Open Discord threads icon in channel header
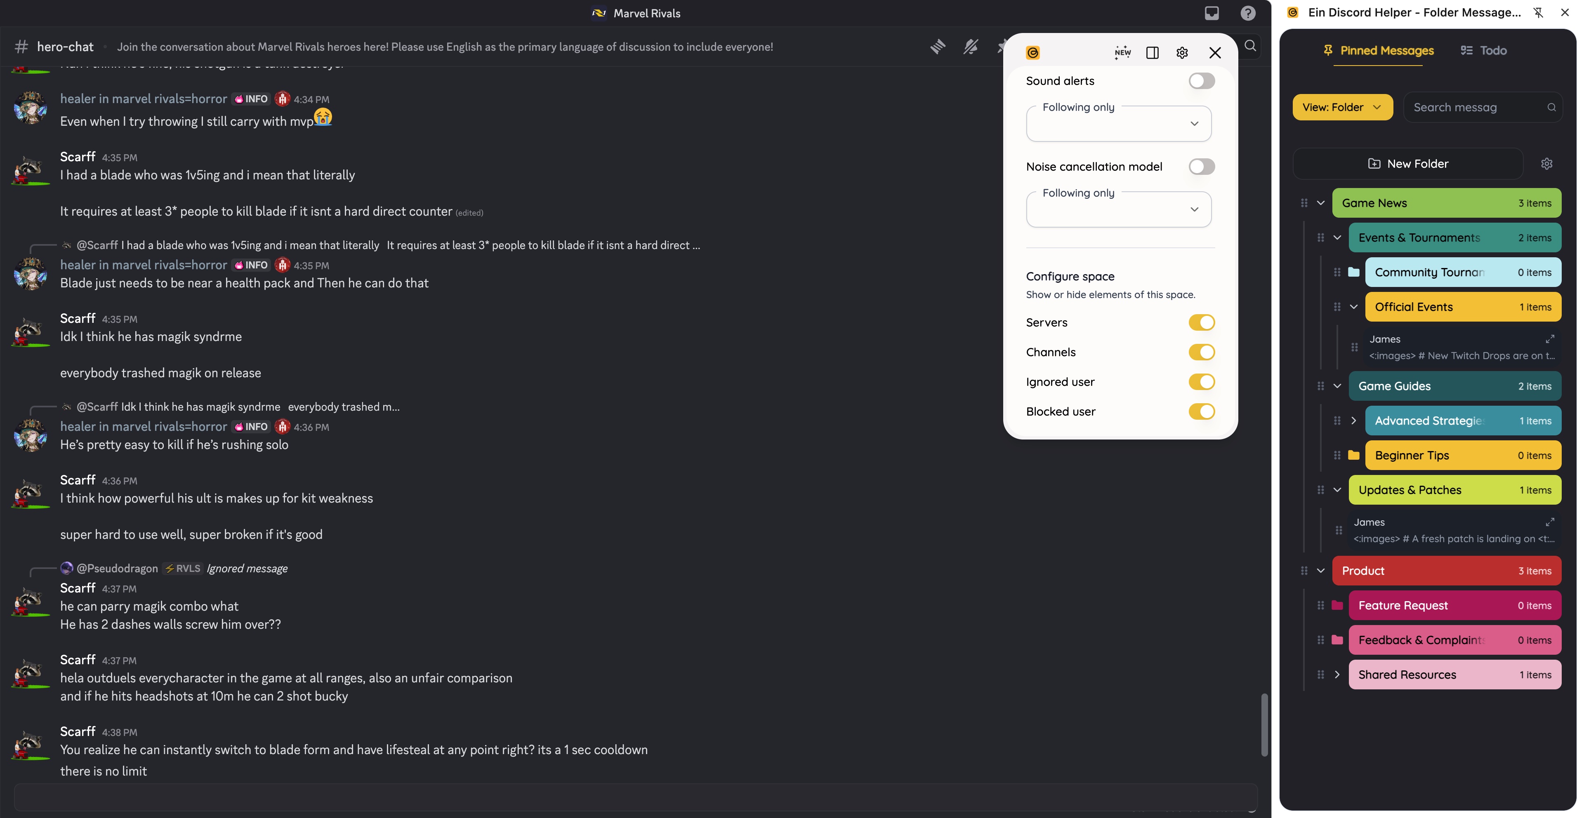 (938, 47)
